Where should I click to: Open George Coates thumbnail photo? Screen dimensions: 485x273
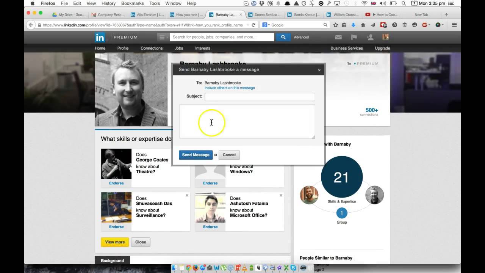tap(116, 164)
